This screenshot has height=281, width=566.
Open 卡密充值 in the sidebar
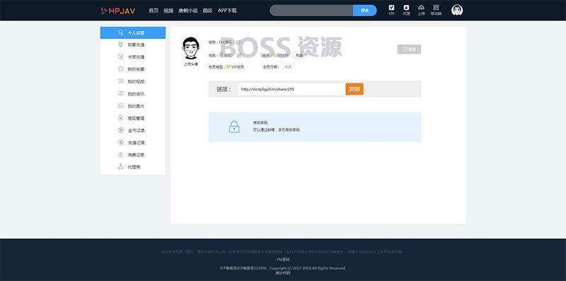click(x=133, y=57)
